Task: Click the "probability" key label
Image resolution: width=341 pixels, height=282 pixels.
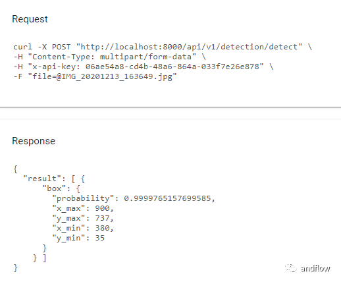Action: click(x=83, y=198)
